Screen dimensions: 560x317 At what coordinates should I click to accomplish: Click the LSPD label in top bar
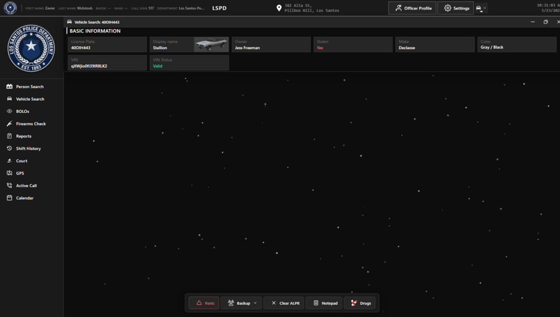tap(220, 8)
